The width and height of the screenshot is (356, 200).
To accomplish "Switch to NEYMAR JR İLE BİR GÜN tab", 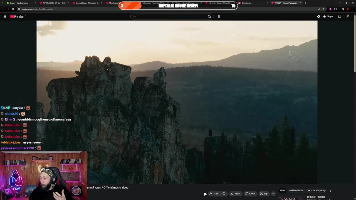I will point(55,3).
